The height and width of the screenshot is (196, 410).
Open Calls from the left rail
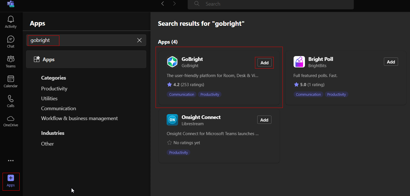click(11, 99)
